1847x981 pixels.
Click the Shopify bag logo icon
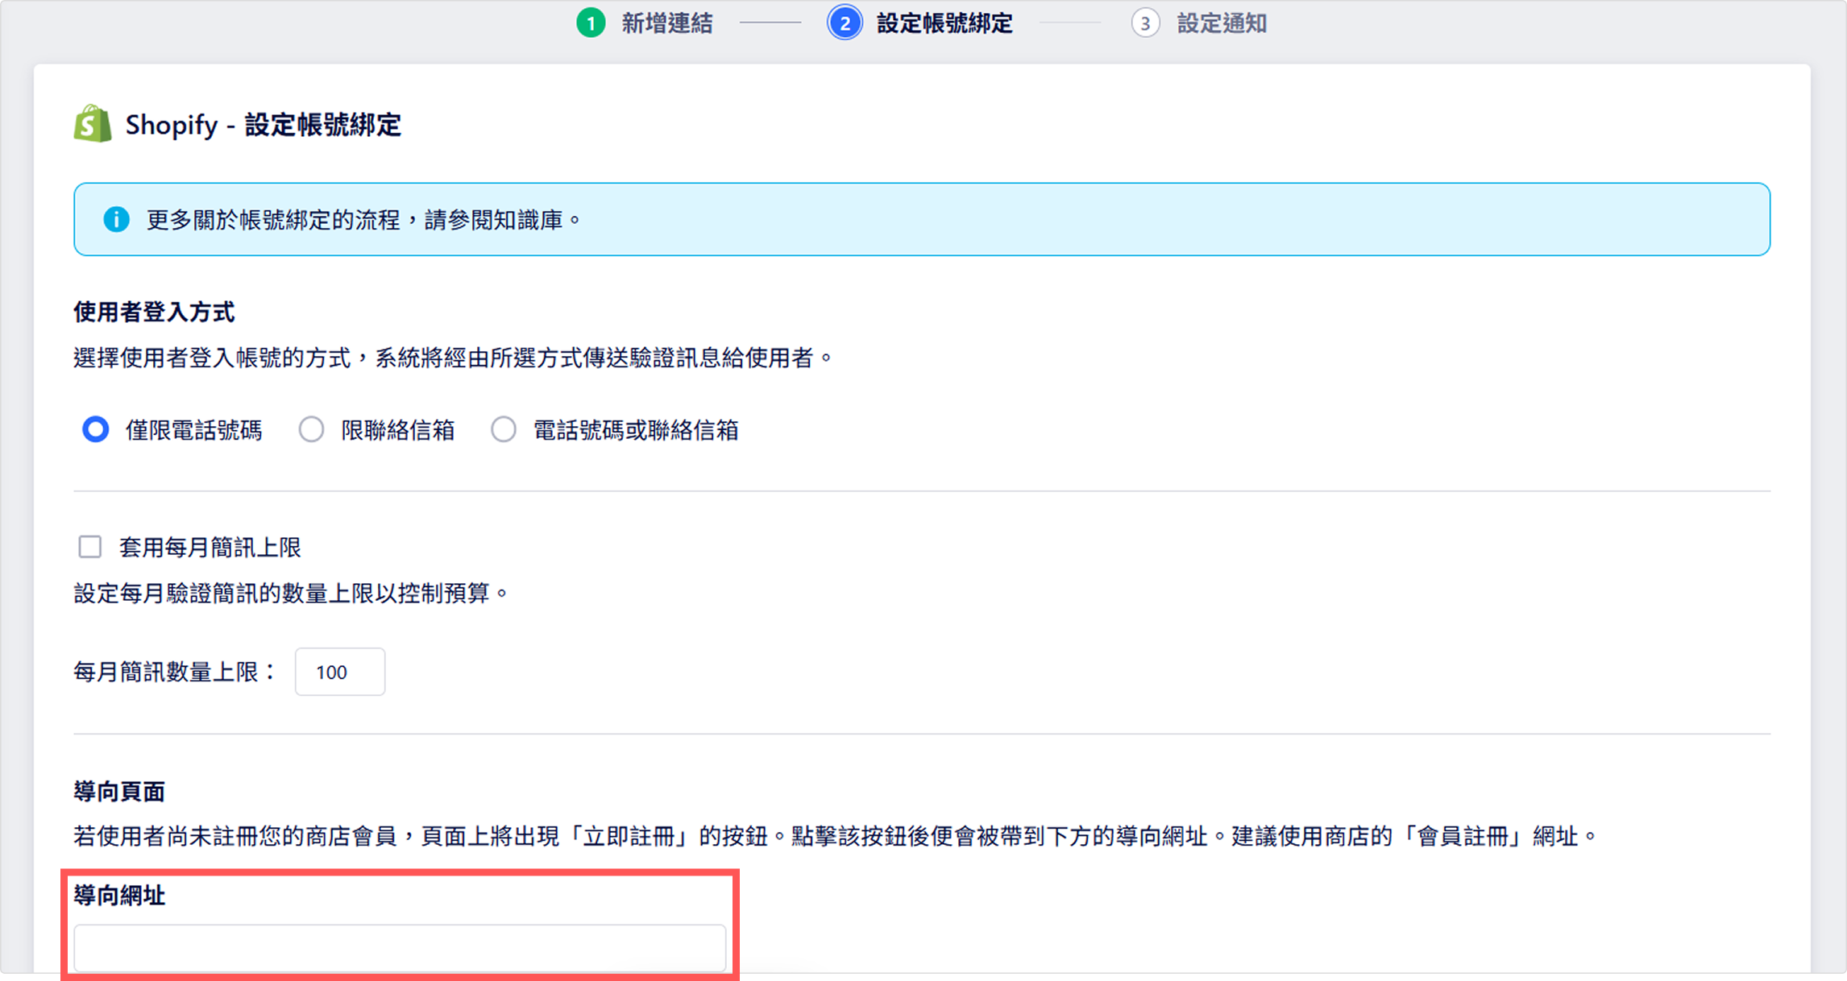pyautogui.click(x=93, y=124)
